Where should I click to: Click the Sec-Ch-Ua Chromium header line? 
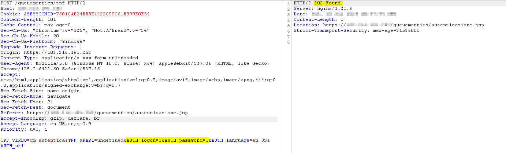tap(75, 30)
